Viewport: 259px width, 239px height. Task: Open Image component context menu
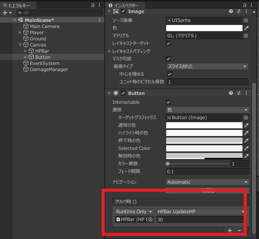point(246,11)
